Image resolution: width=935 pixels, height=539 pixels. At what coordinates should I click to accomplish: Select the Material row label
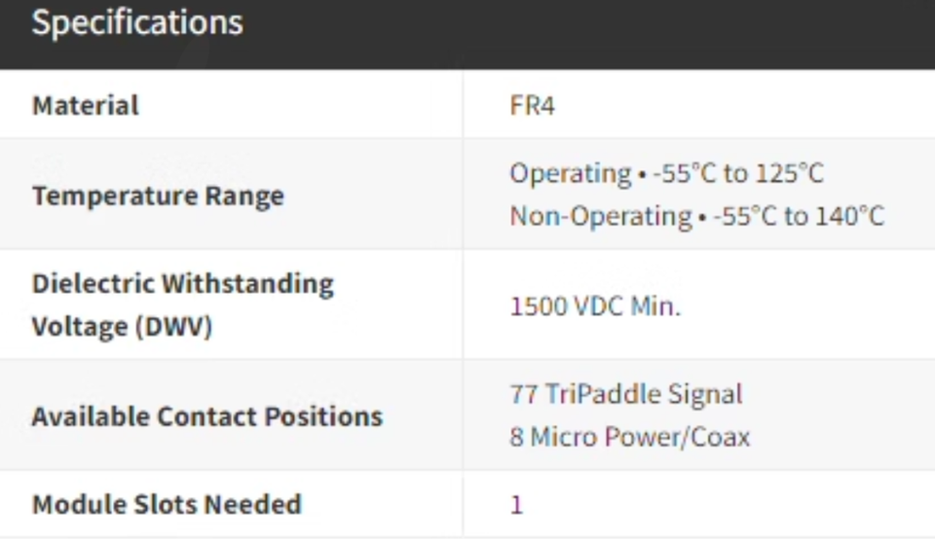pyautogui.click(x=86, y=105)
